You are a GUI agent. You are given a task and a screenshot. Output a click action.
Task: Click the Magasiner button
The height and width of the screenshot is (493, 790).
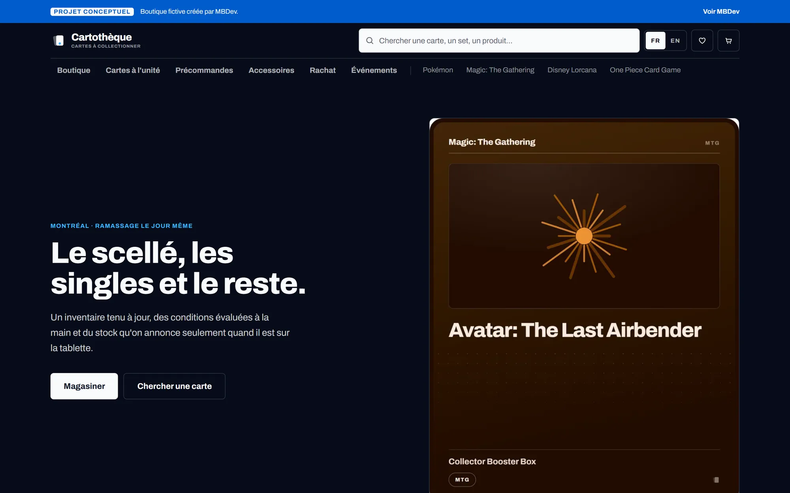pyautogui.click(x=84, y=386)
